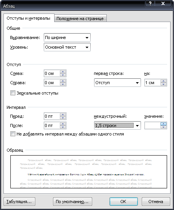Image resolution: width=174 pixels, height=210 pixels.
Task: Click the После spacing input field
Action: (x=52, y=125)
